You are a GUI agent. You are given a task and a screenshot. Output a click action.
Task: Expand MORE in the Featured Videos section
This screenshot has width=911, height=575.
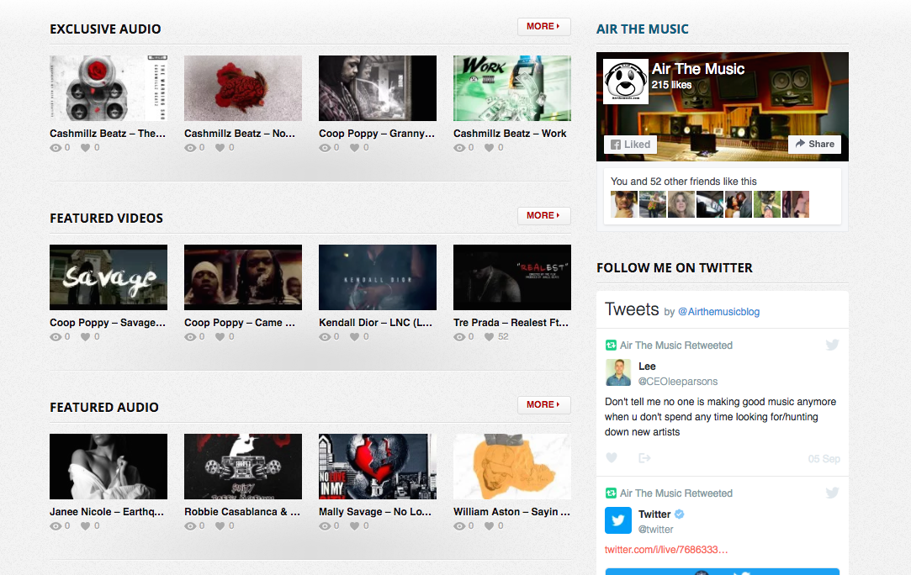(543, 215)
